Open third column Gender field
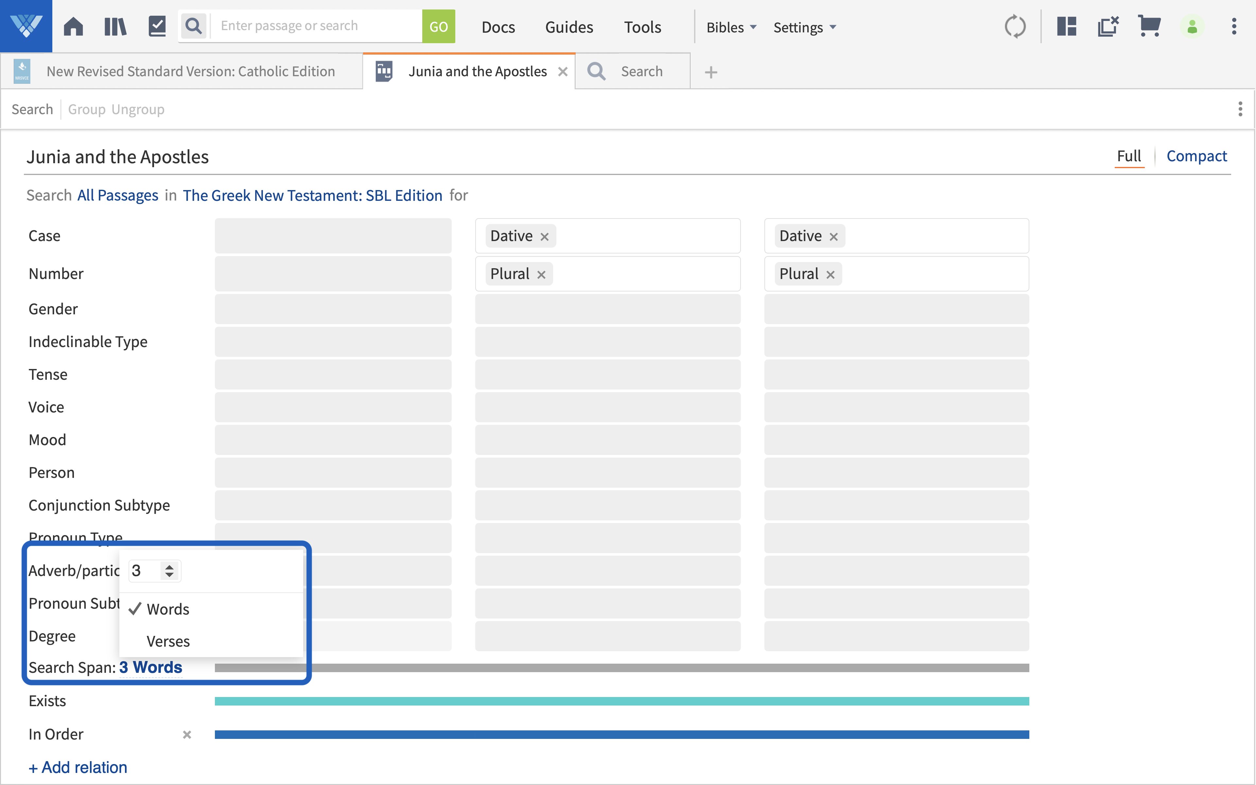1256x785 pixels. tap(896, 309)
